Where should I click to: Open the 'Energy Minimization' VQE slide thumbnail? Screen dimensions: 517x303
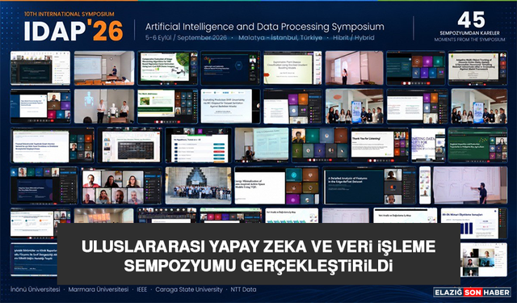tap(277, 186)
